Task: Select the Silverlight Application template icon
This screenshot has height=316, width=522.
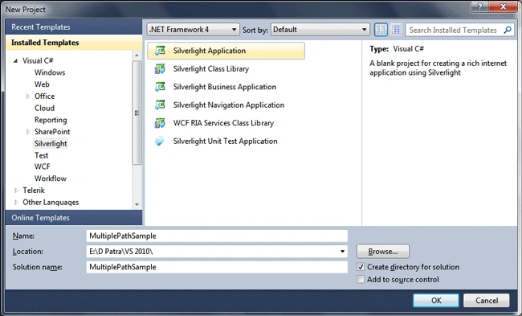Action: pyautogui.click(x=160, y=51)
